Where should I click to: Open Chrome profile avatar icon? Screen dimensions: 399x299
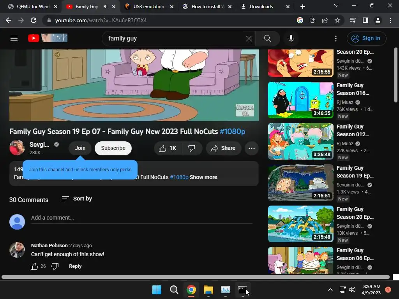(378, 20)
